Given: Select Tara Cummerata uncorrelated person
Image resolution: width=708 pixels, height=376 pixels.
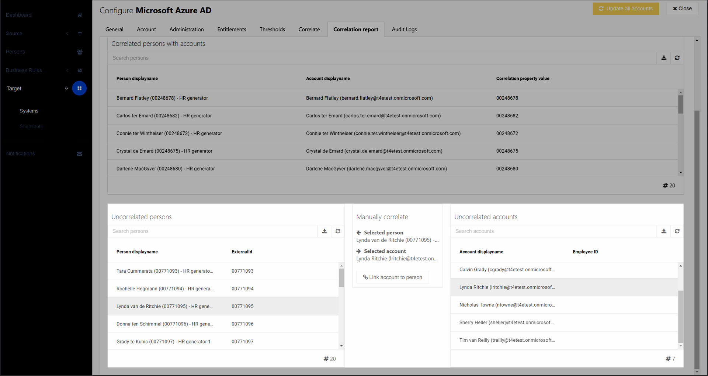Looking at the screenshot, I should click(x=223, y=271).
